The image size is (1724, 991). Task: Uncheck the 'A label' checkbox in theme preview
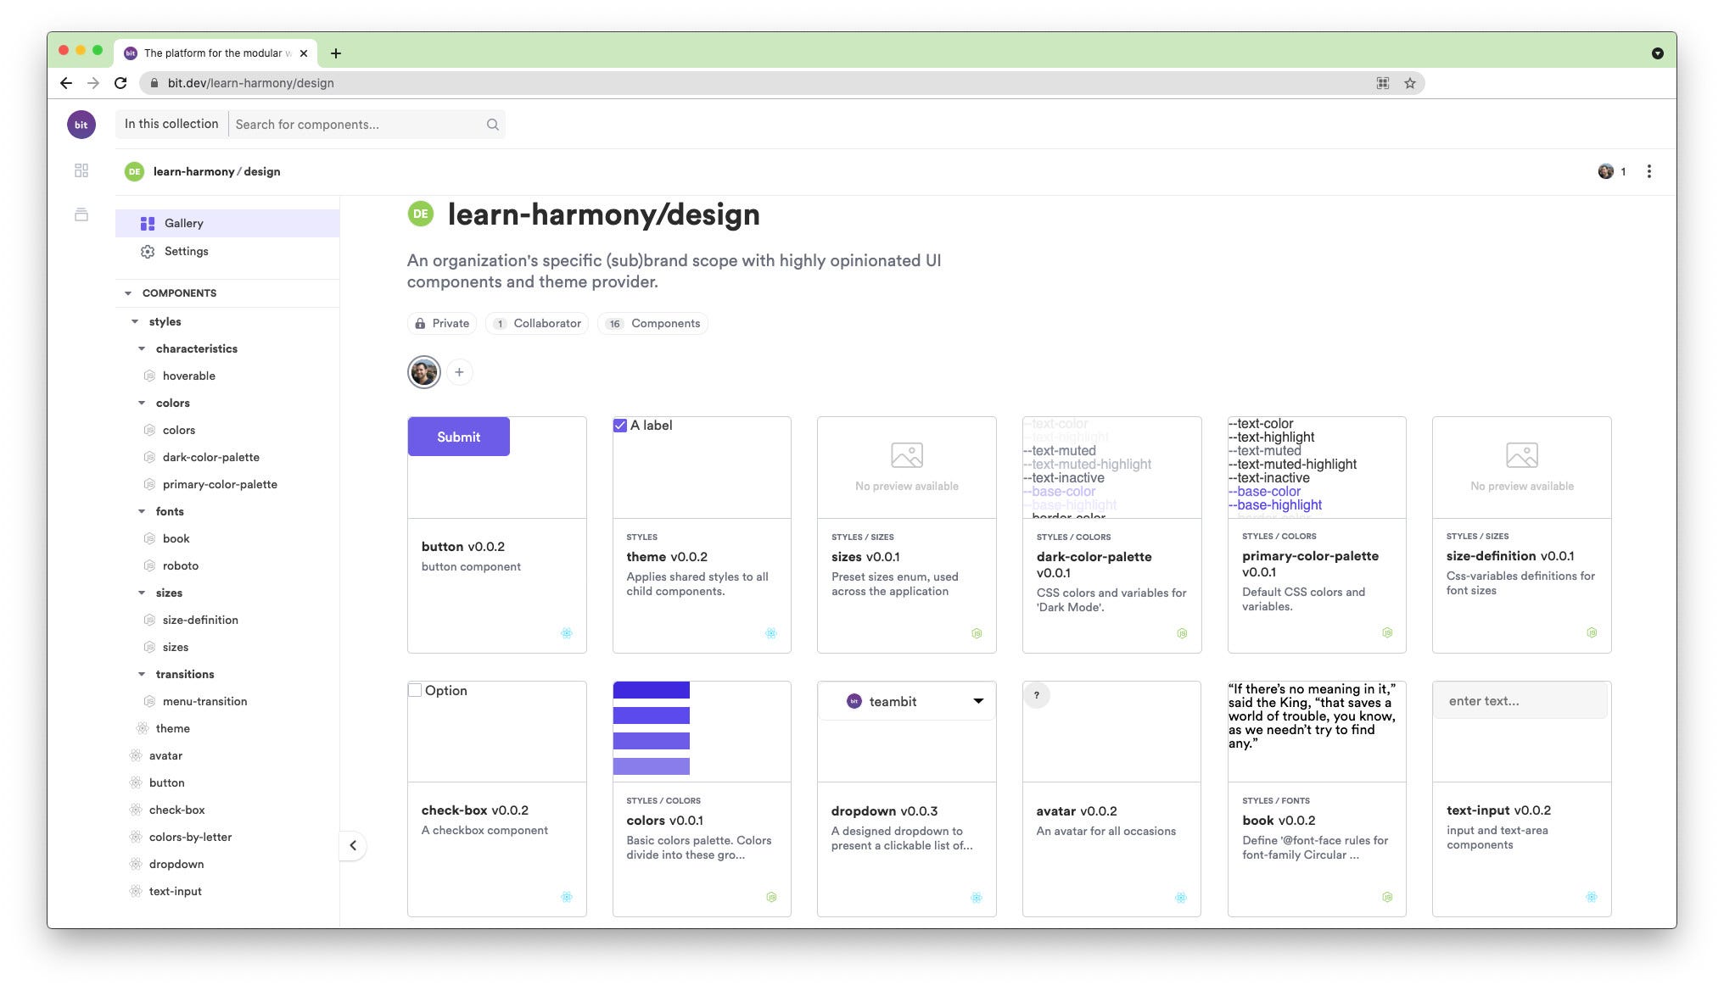pyautogui.click(x=620, y=425)
